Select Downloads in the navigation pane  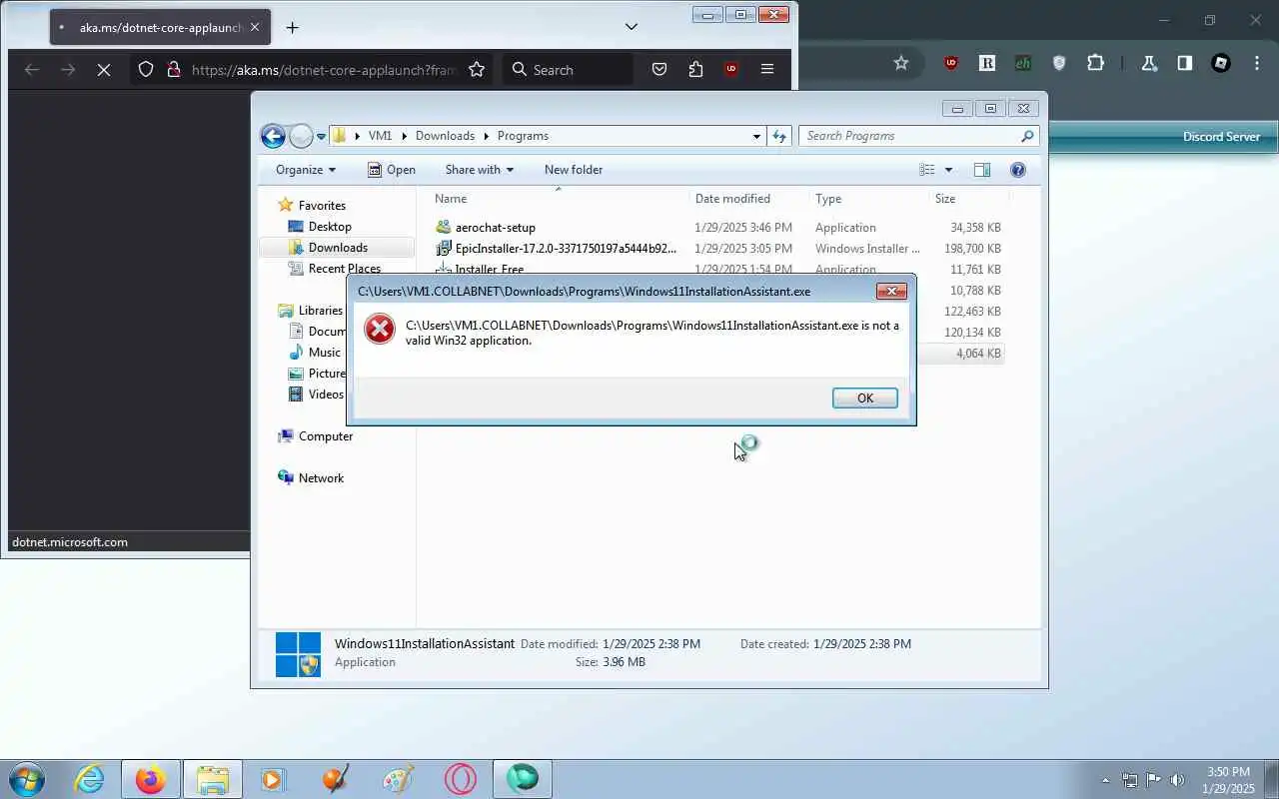click(338, 248)
